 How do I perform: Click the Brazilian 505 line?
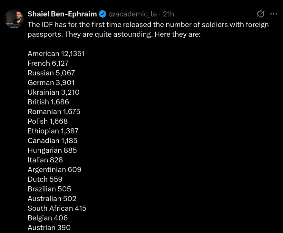(x=49, y=189)
